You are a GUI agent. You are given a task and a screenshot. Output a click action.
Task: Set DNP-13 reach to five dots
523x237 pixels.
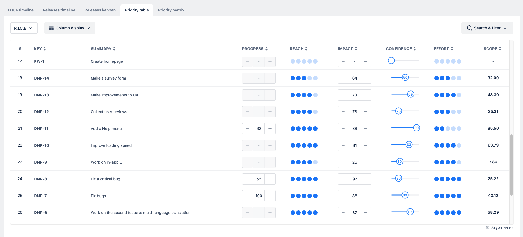pos(315,95)
